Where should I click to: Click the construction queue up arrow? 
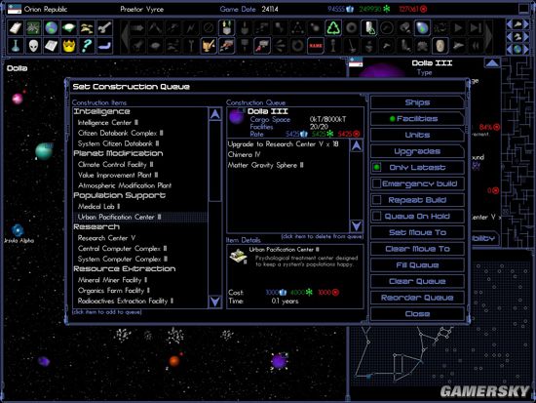coord(356,146)
